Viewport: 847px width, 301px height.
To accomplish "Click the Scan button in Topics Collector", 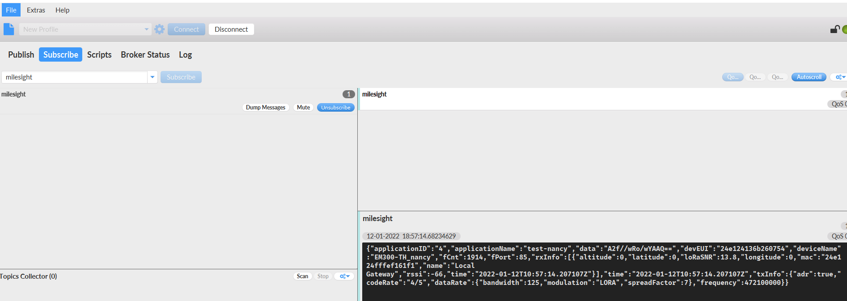I will 302,276.
